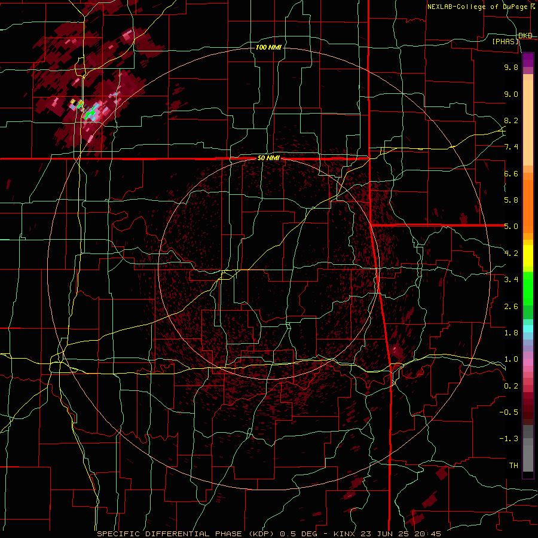Click the green and cyan high-KDP storm core
The height and width of the screenshot is (538, 538).
click(91, 113)
